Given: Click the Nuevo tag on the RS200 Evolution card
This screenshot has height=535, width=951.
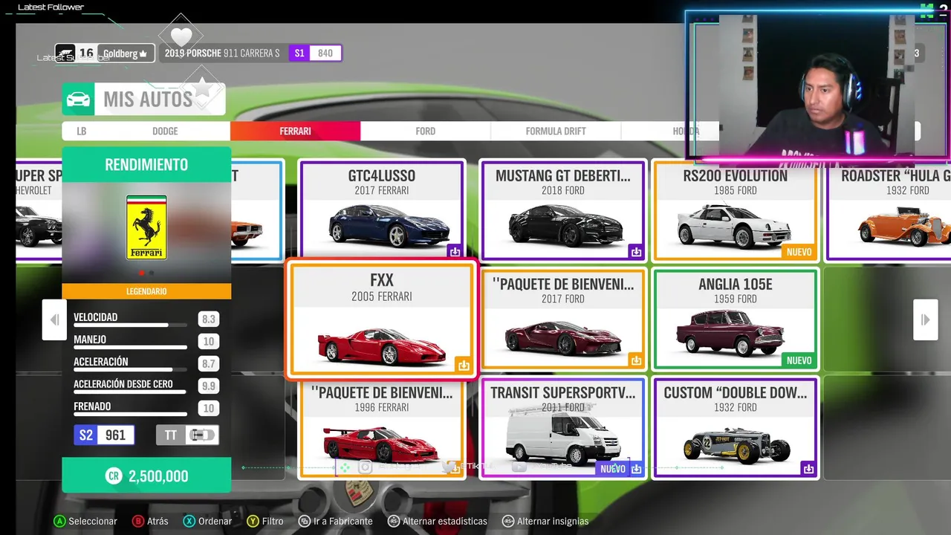Looking at the screenshot, I should (x=799, y=252).
